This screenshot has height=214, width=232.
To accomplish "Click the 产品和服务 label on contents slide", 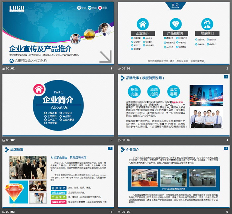I will (x=175, y=33).
